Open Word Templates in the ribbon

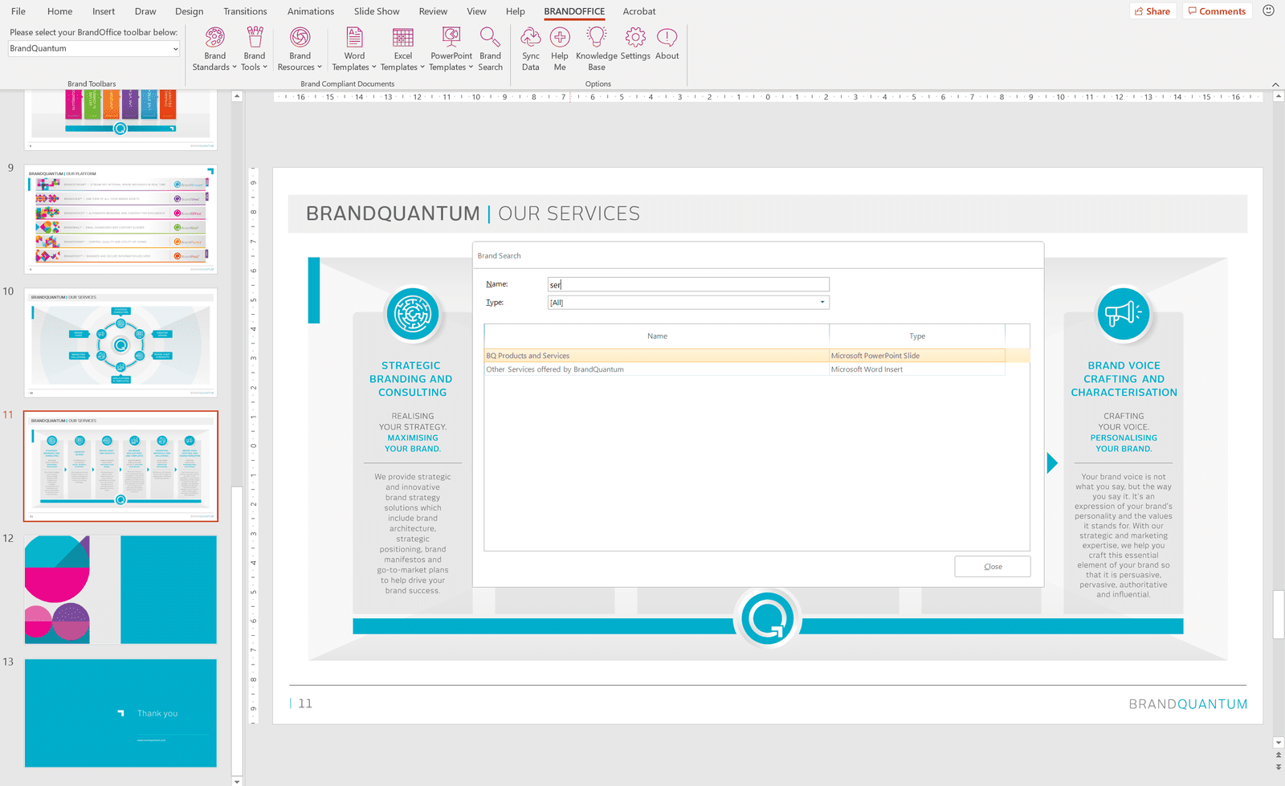click(x=354, y=38)
